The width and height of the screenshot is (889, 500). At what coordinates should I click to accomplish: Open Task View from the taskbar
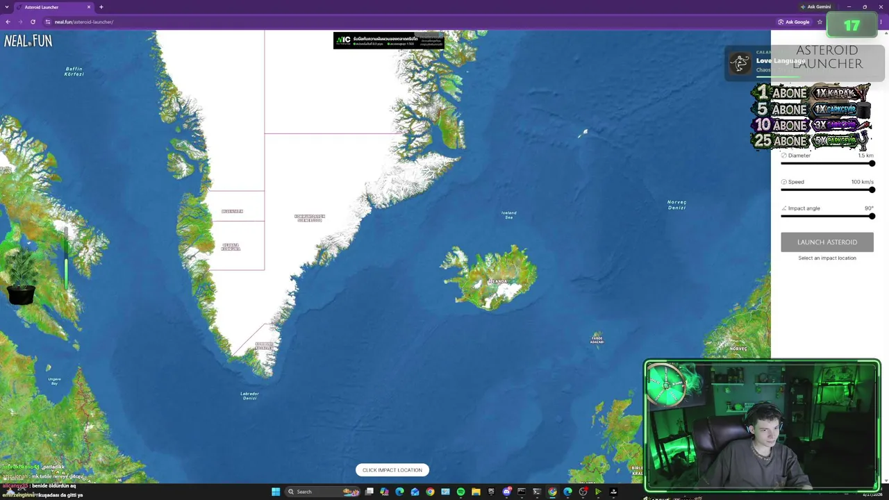click(369, 492)
